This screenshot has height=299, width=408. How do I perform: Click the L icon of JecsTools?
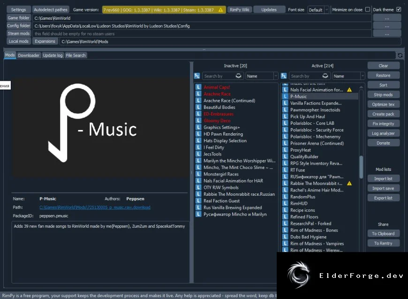point(198,154)
